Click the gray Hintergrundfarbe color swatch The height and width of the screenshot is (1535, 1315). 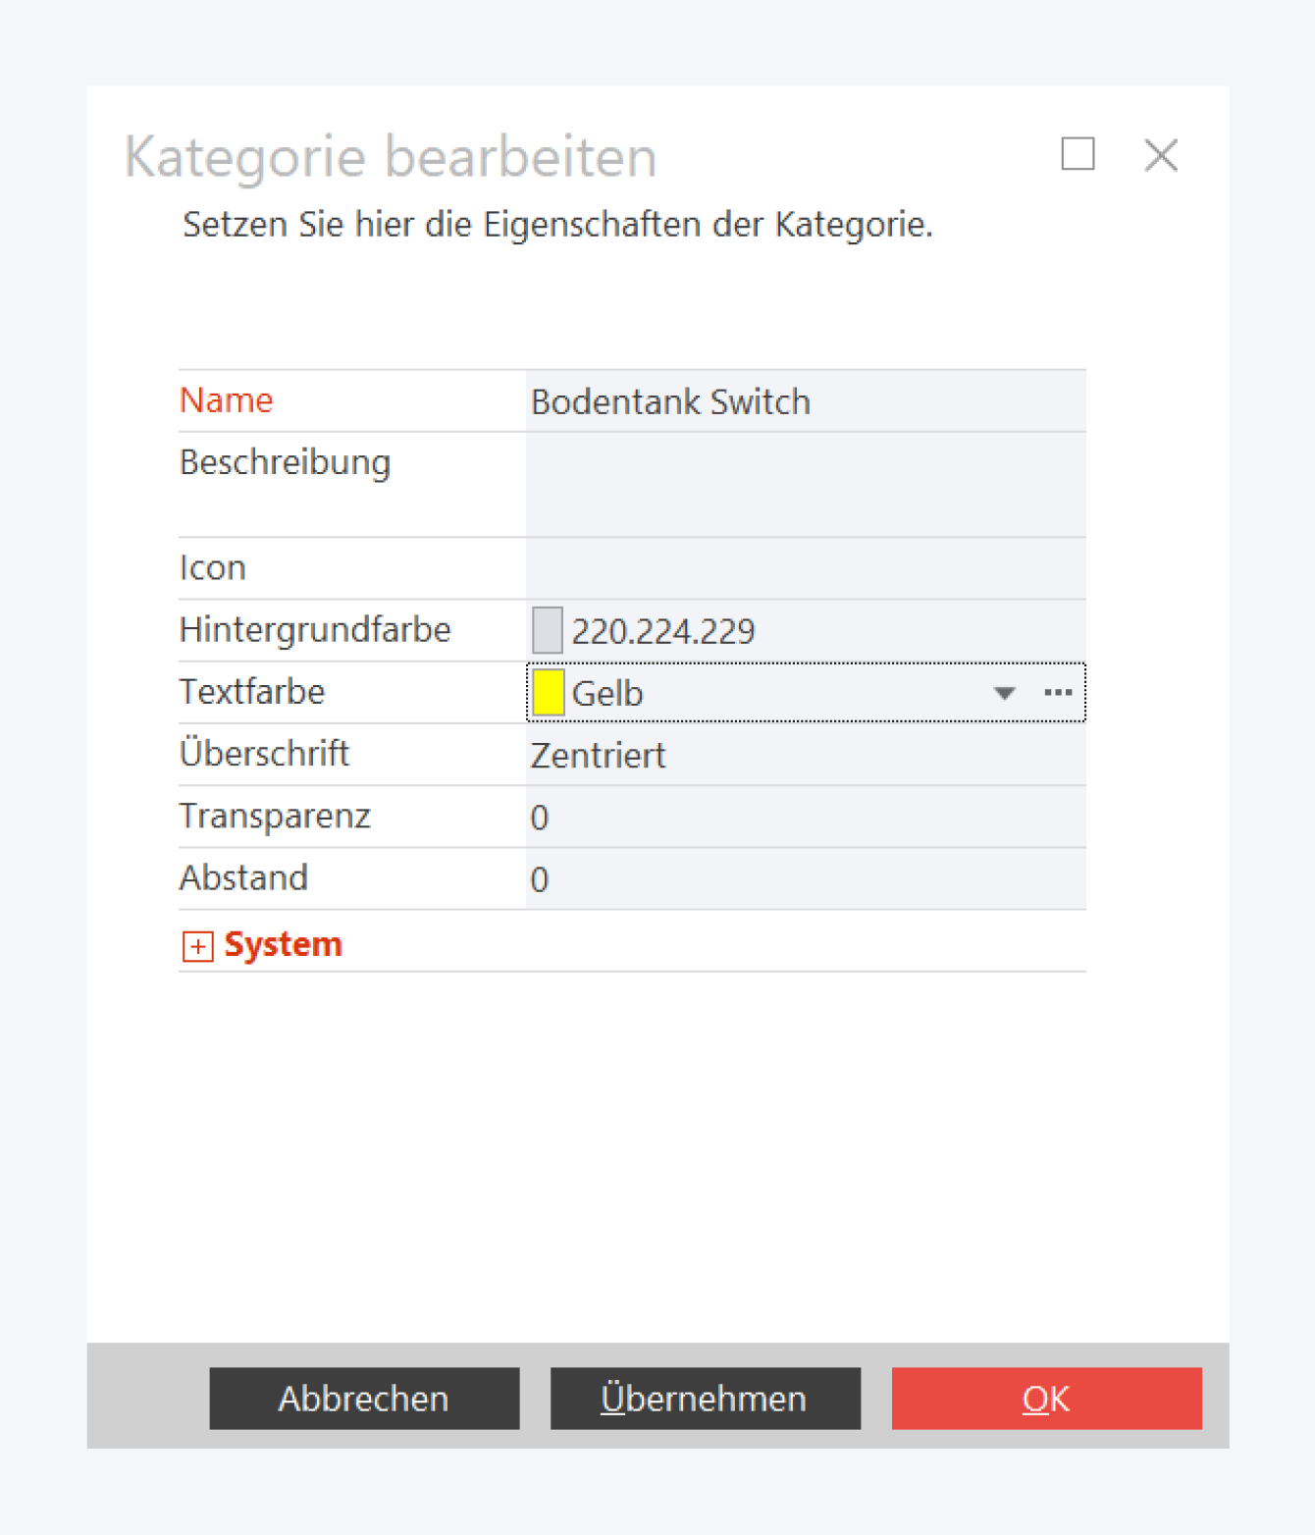point(547,630)
